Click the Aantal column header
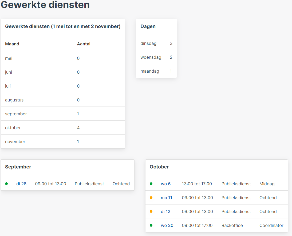Image resolution: width=292 pixels, height=236 pixels. 84,44
